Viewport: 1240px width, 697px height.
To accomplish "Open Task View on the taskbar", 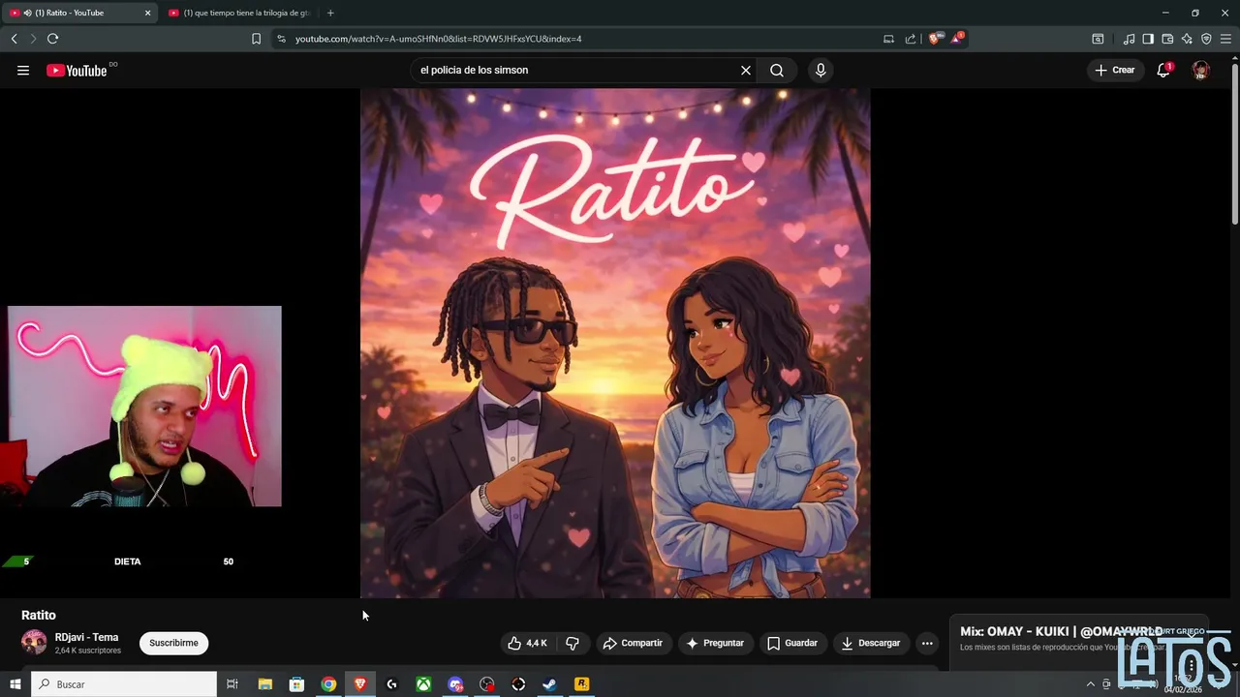I will pyautogui.click(x=232, y=684).
